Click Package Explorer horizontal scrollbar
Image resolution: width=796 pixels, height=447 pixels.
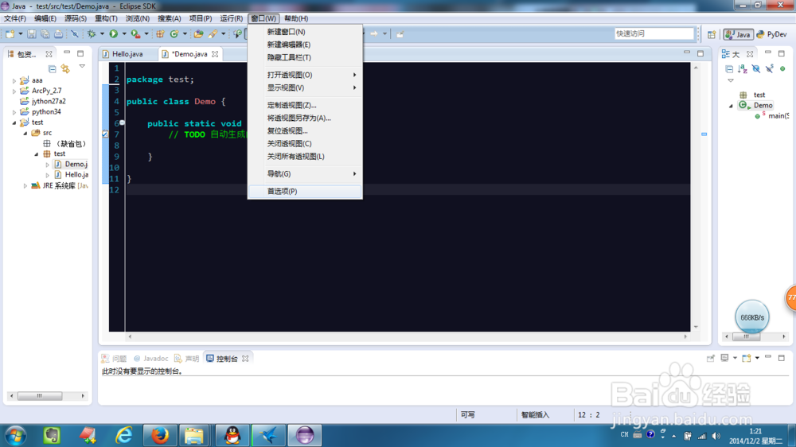point(47,396)
